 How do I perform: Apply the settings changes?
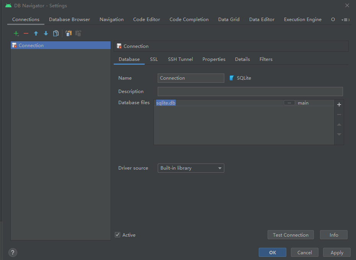tap(336, 252)
